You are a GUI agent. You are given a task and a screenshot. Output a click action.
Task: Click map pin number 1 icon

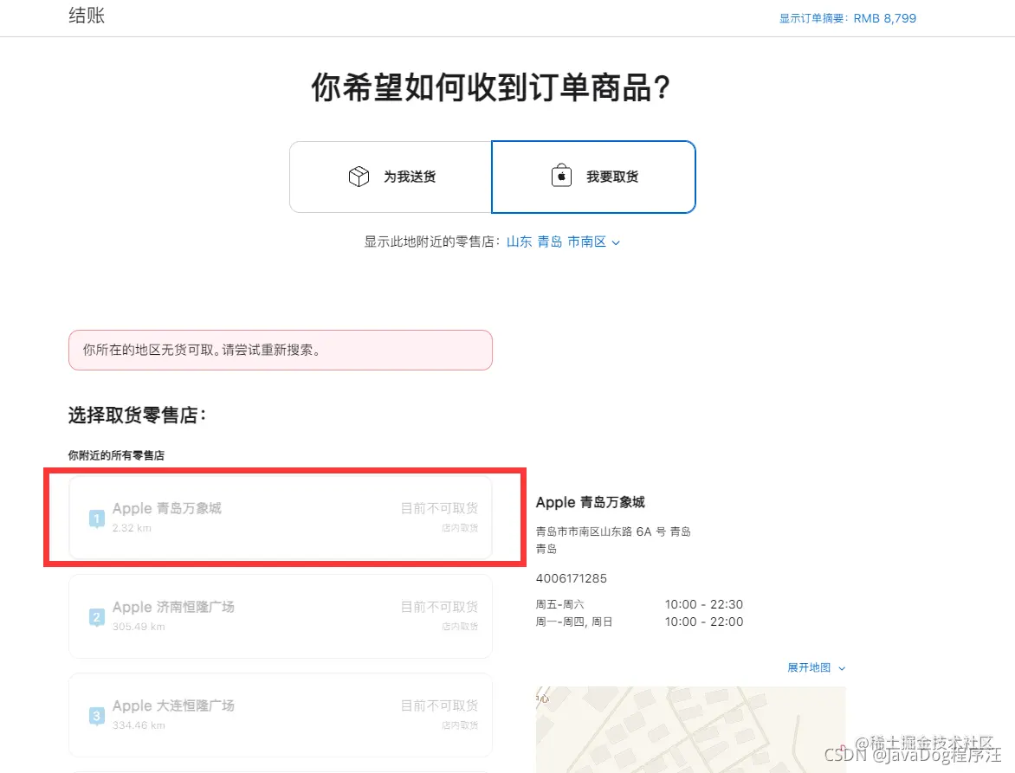pos(96,519)
